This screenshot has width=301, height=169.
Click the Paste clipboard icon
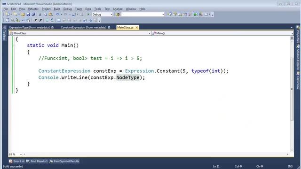click(x=50, y=15)
